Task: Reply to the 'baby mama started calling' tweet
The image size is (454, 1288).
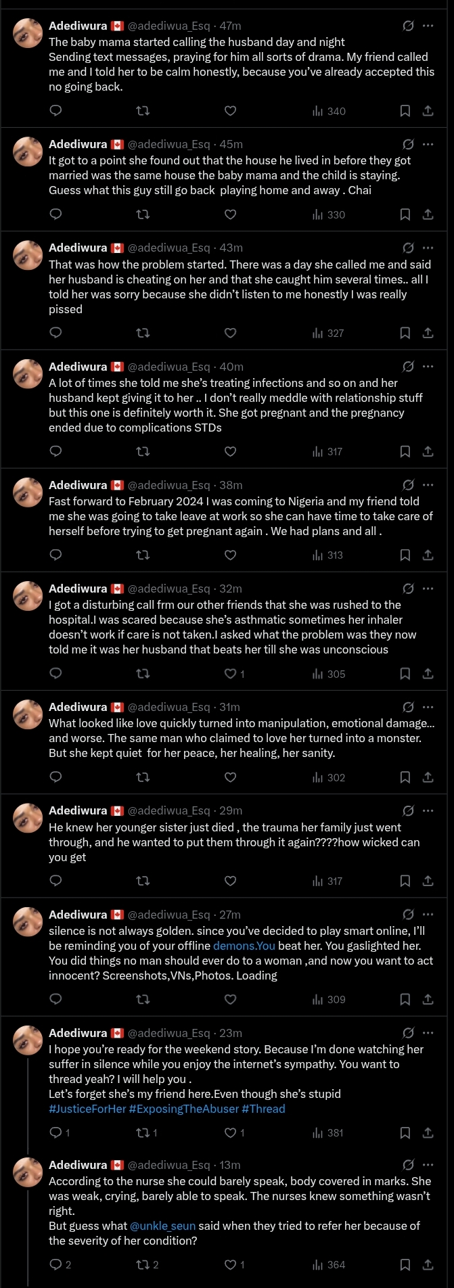Action: (56, 110)
